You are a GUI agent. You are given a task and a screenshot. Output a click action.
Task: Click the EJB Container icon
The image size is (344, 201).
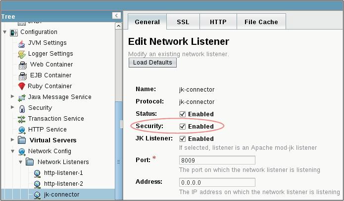coord(23,75)
